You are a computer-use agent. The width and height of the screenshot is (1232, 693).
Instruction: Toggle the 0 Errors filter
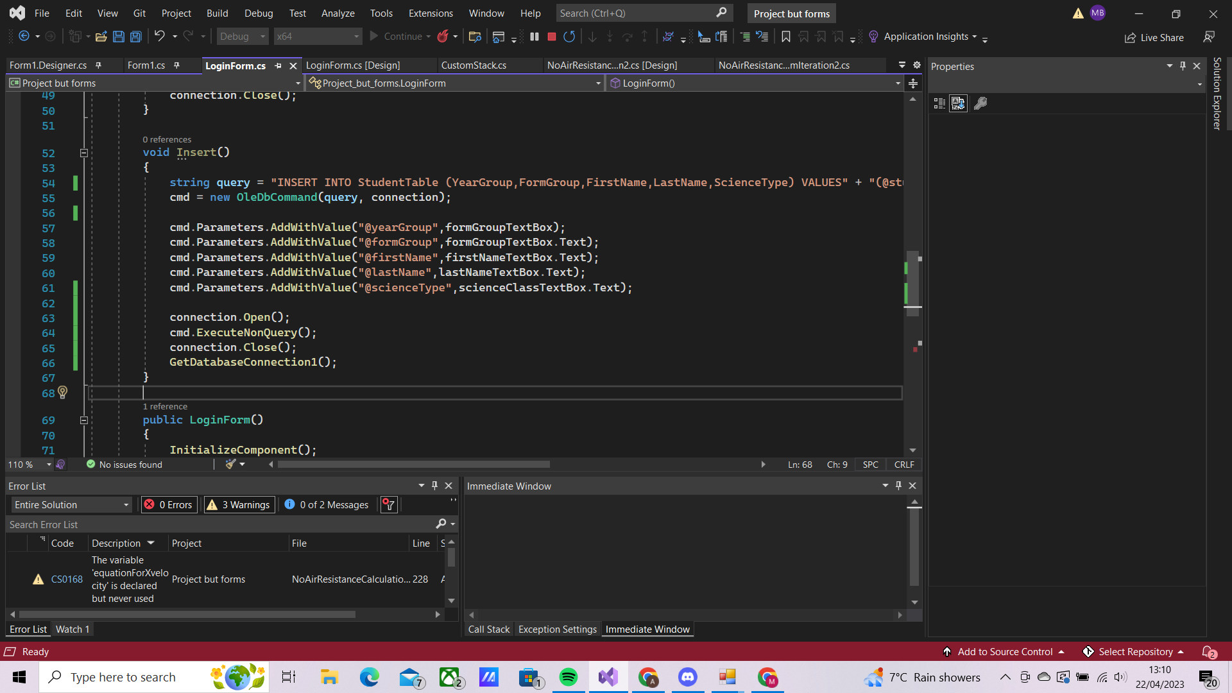click(x=168, y=504)
